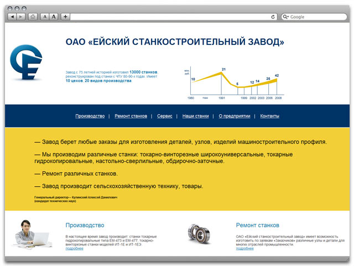Click the blue factory logo
The height and width of the screenshot is (266, 354).
(26, 62)
